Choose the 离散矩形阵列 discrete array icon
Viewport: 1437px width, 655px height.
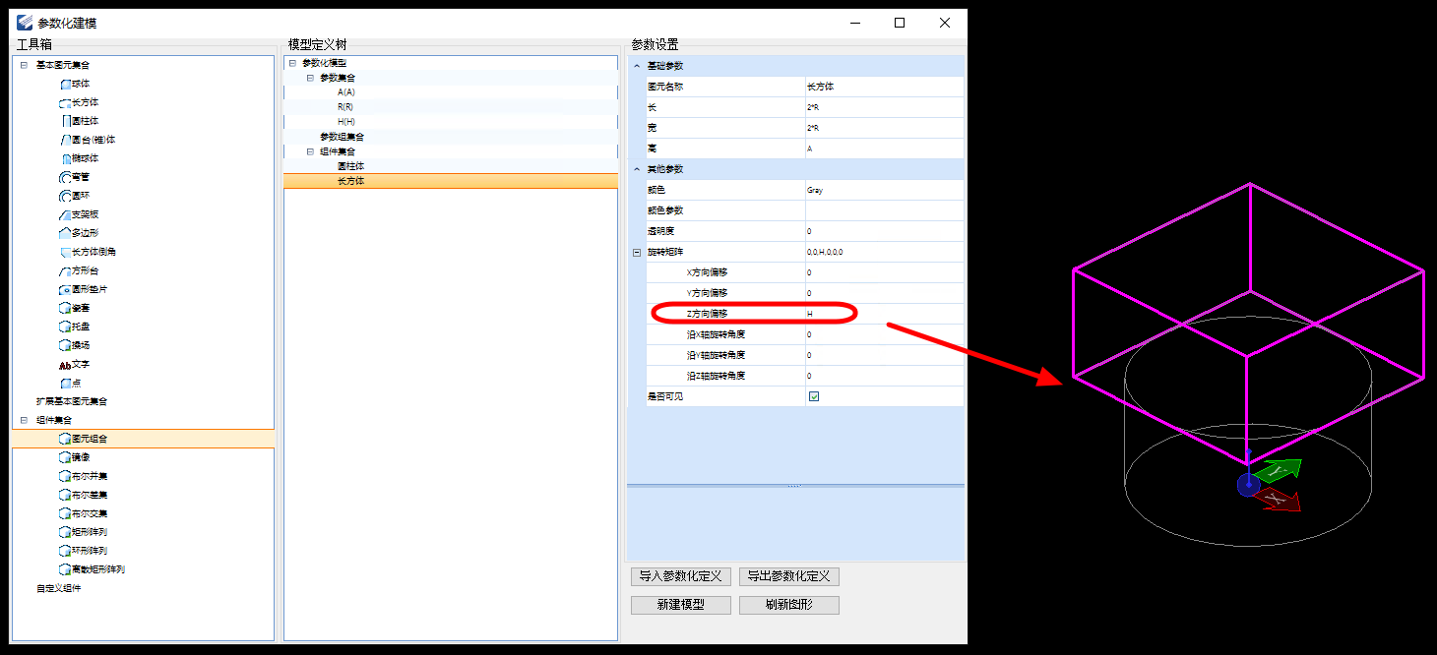[65, 569]
